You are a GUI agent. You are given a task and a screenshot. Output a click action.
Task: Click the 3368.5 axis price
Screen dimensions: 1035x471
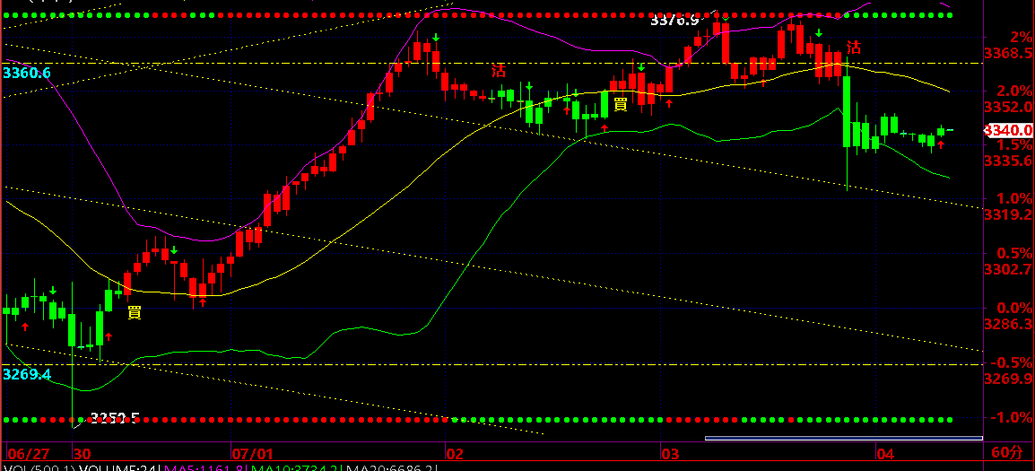1007,52
